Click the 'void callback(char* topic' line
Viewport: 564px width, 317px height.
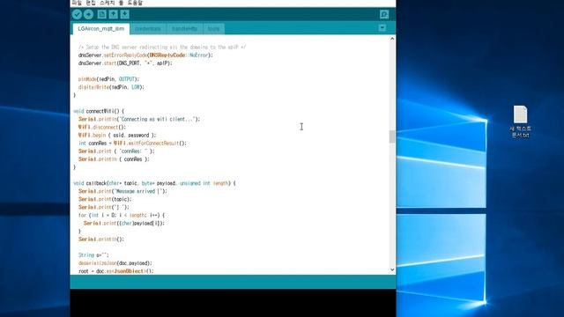(x=155, y=183)
